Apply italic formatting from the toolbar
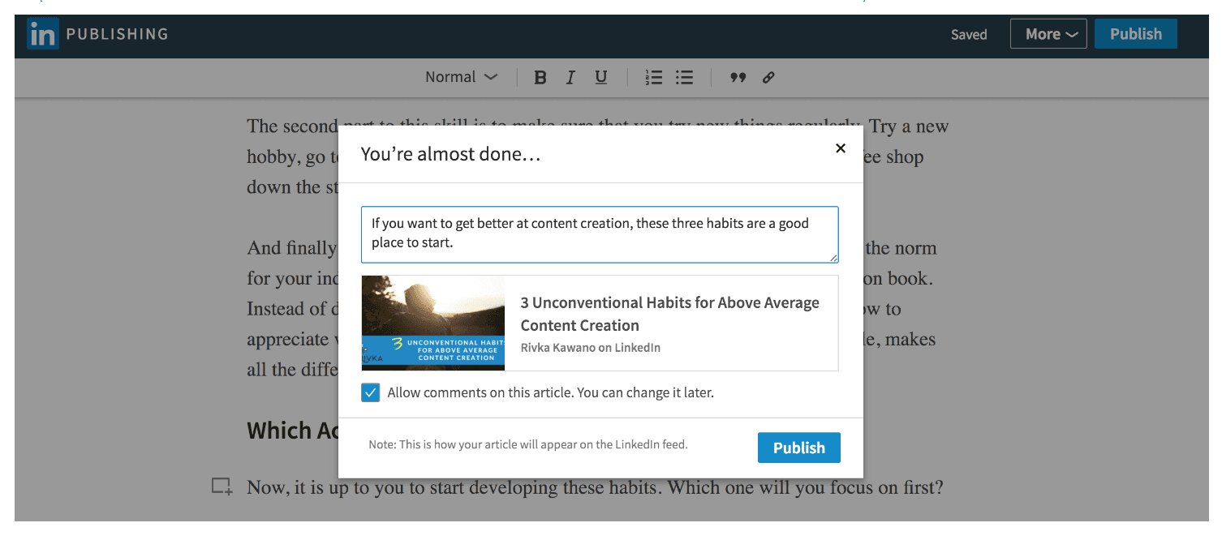The width and height of the screenshot is (1222, 540). [x=570, y=78]
